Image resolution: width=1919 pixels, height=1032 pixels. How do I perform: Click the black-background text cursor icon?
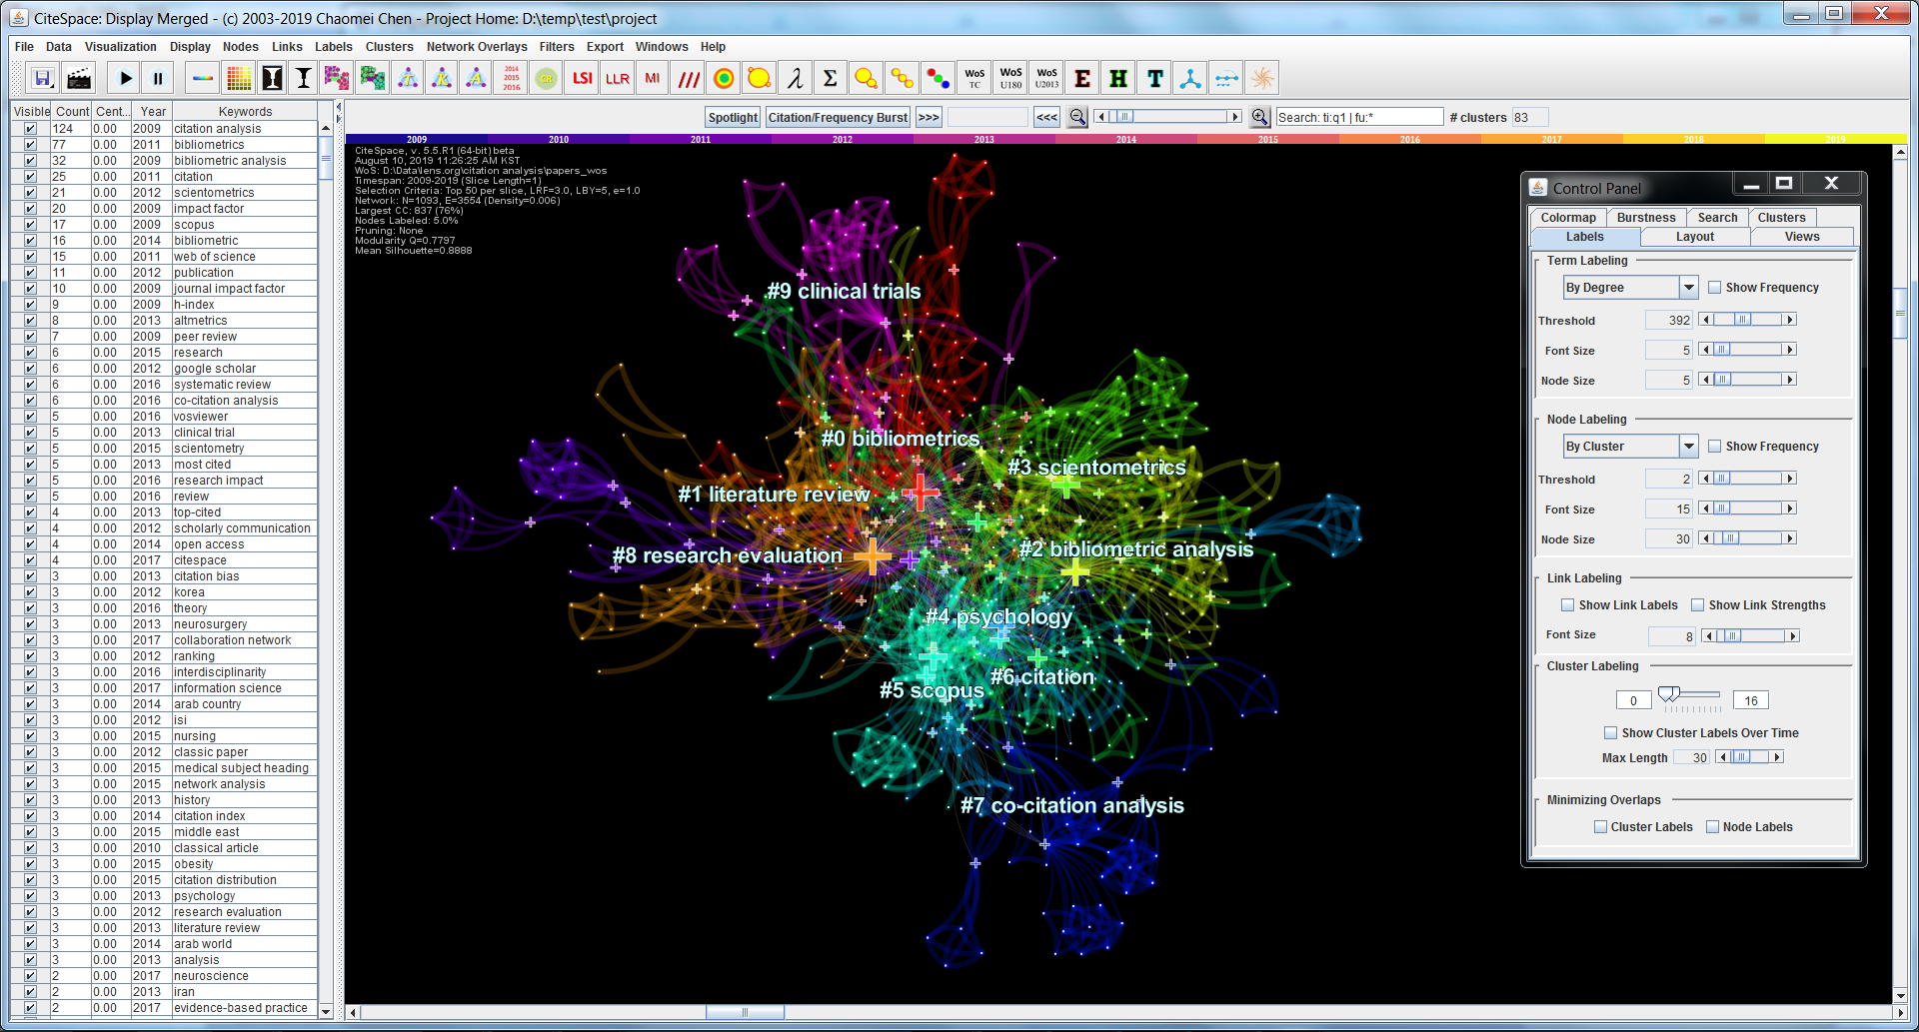(x=272, y=78)
